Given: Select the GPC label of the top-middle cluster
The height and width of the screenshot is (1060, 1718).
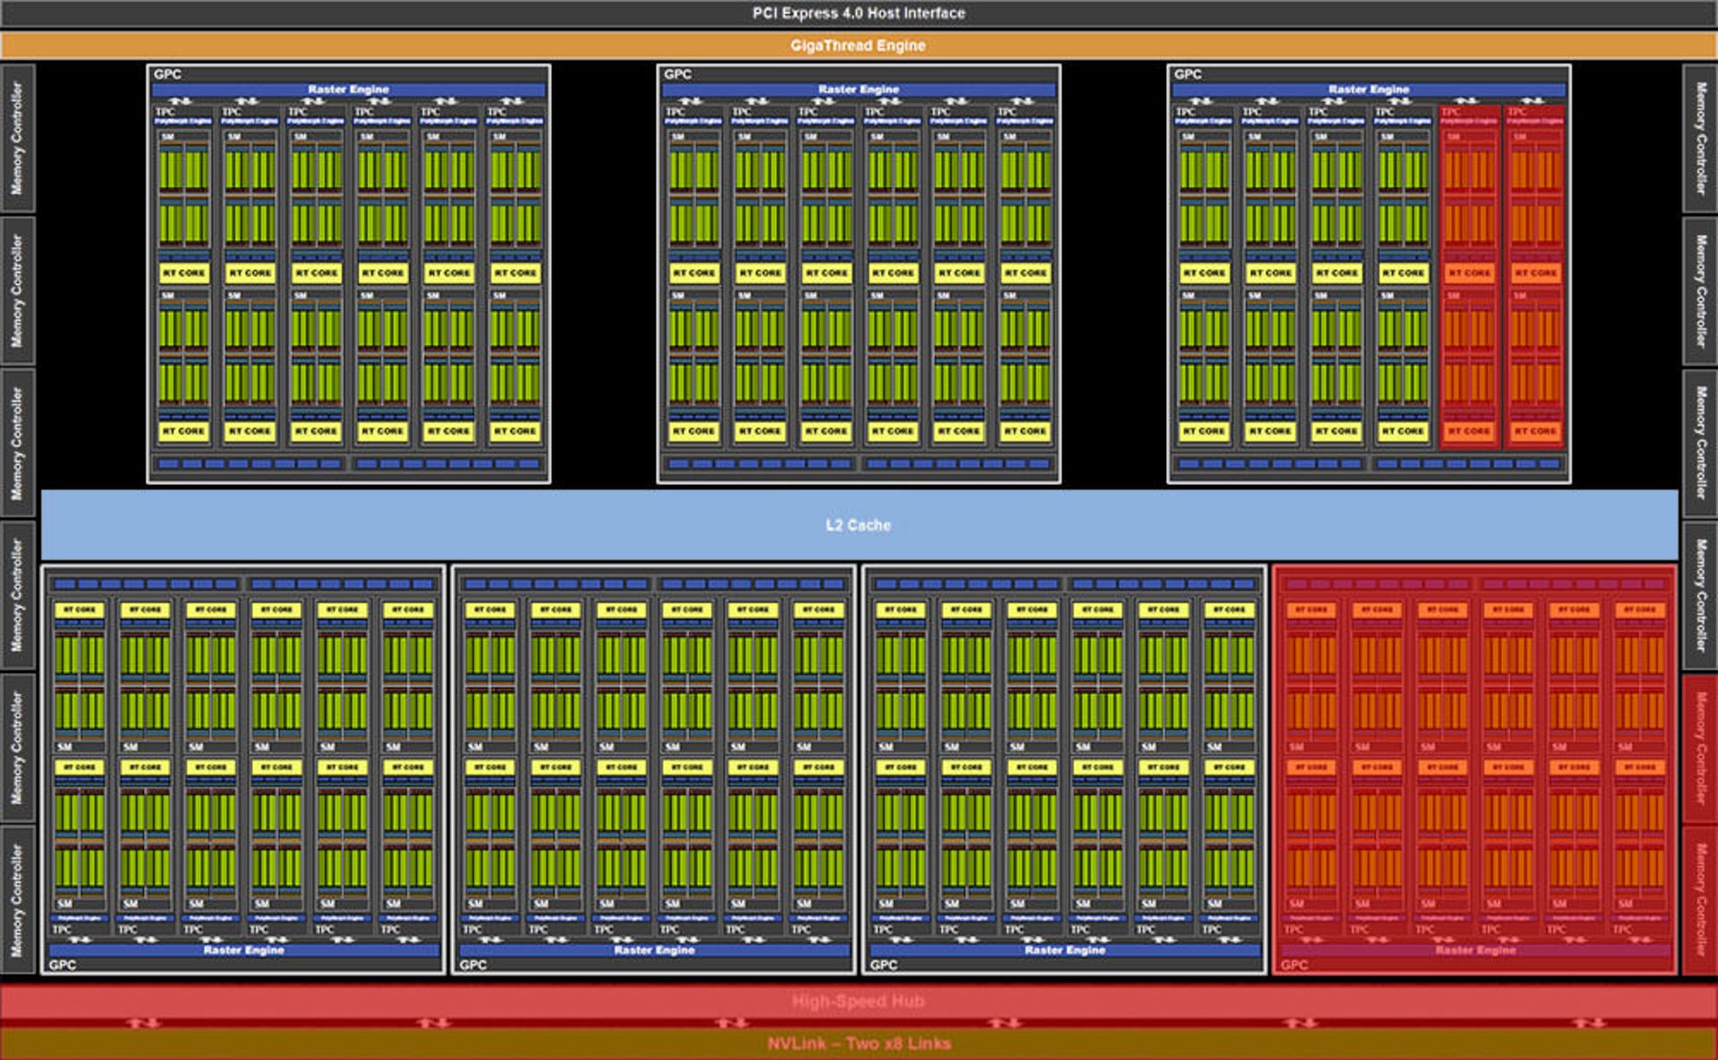Looking at the screenshot, I should pos(677,74).
